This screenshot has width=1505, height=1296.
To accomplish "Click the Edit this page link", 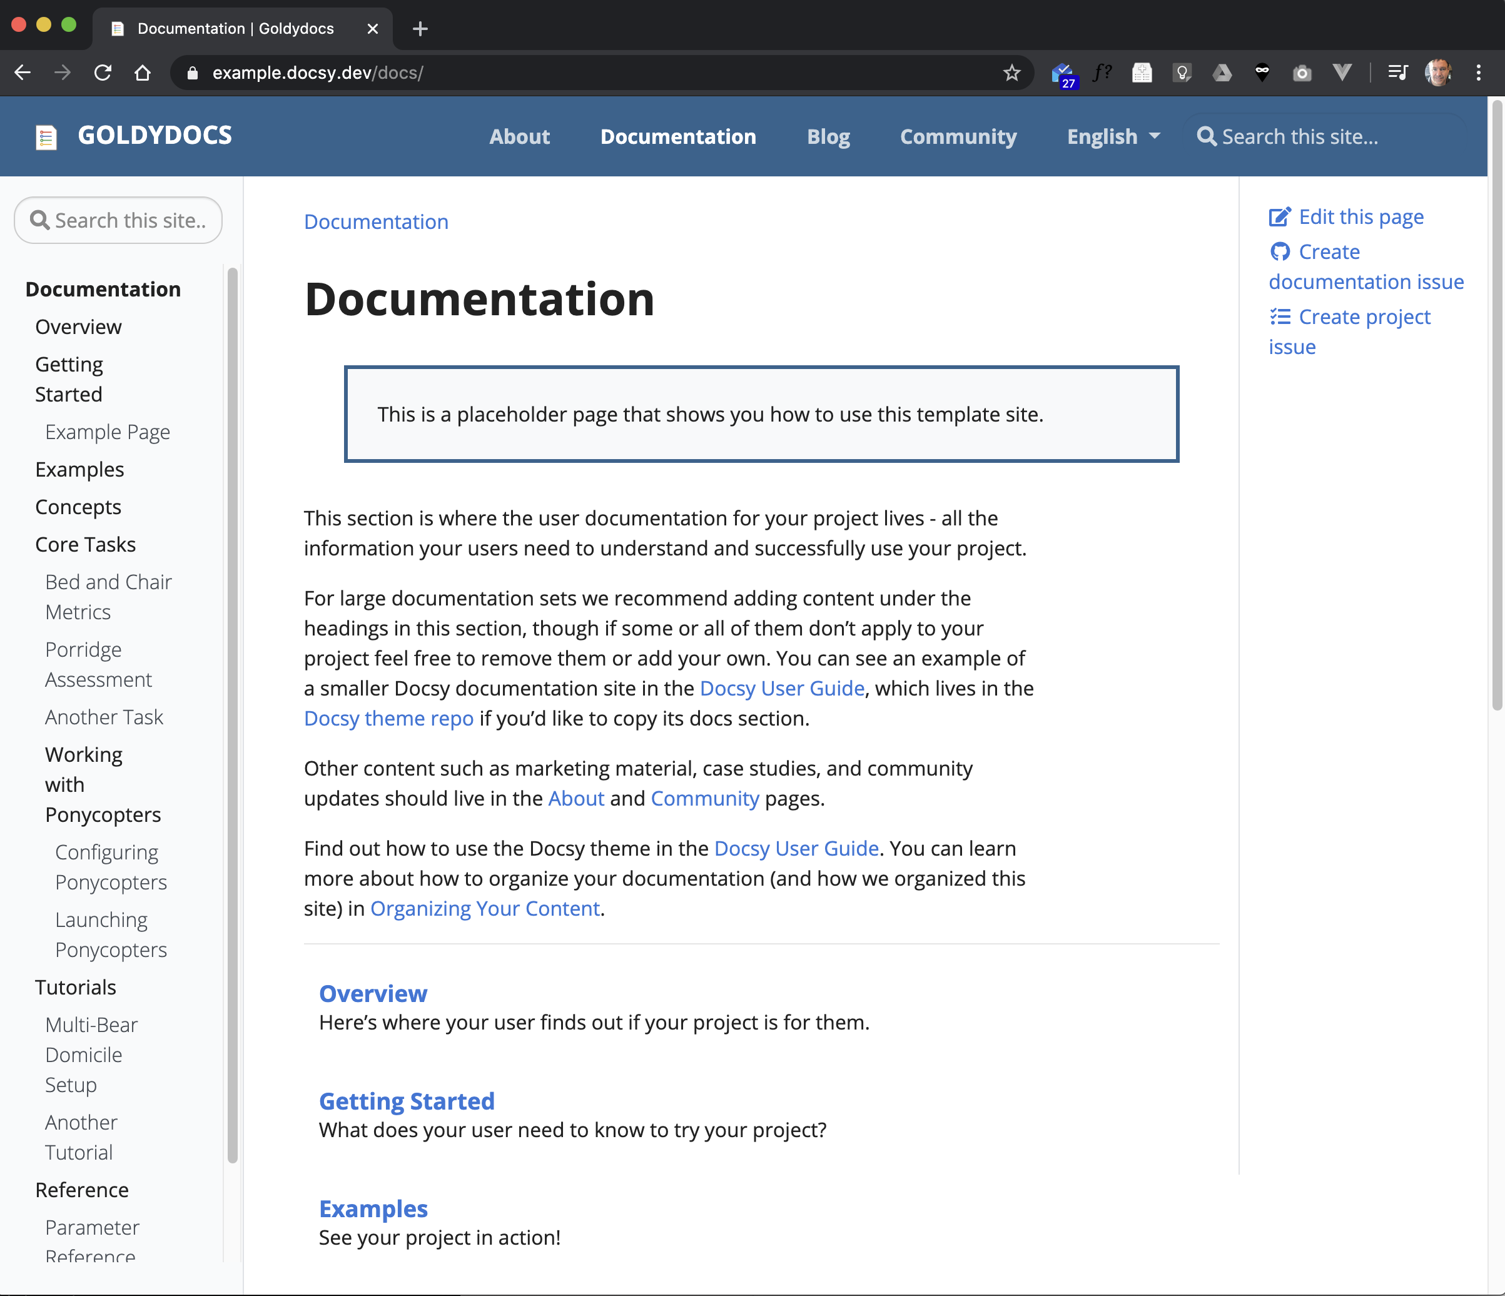I will [x=1361, y=216].
